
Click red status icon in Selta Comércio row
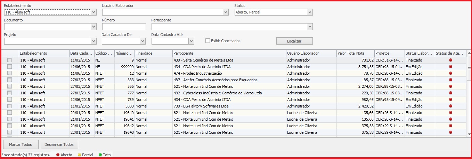point(450,60)
